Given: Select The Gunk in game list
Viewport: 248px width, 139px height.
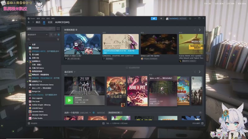Looking at the screenshot, I should coord(36,102).
